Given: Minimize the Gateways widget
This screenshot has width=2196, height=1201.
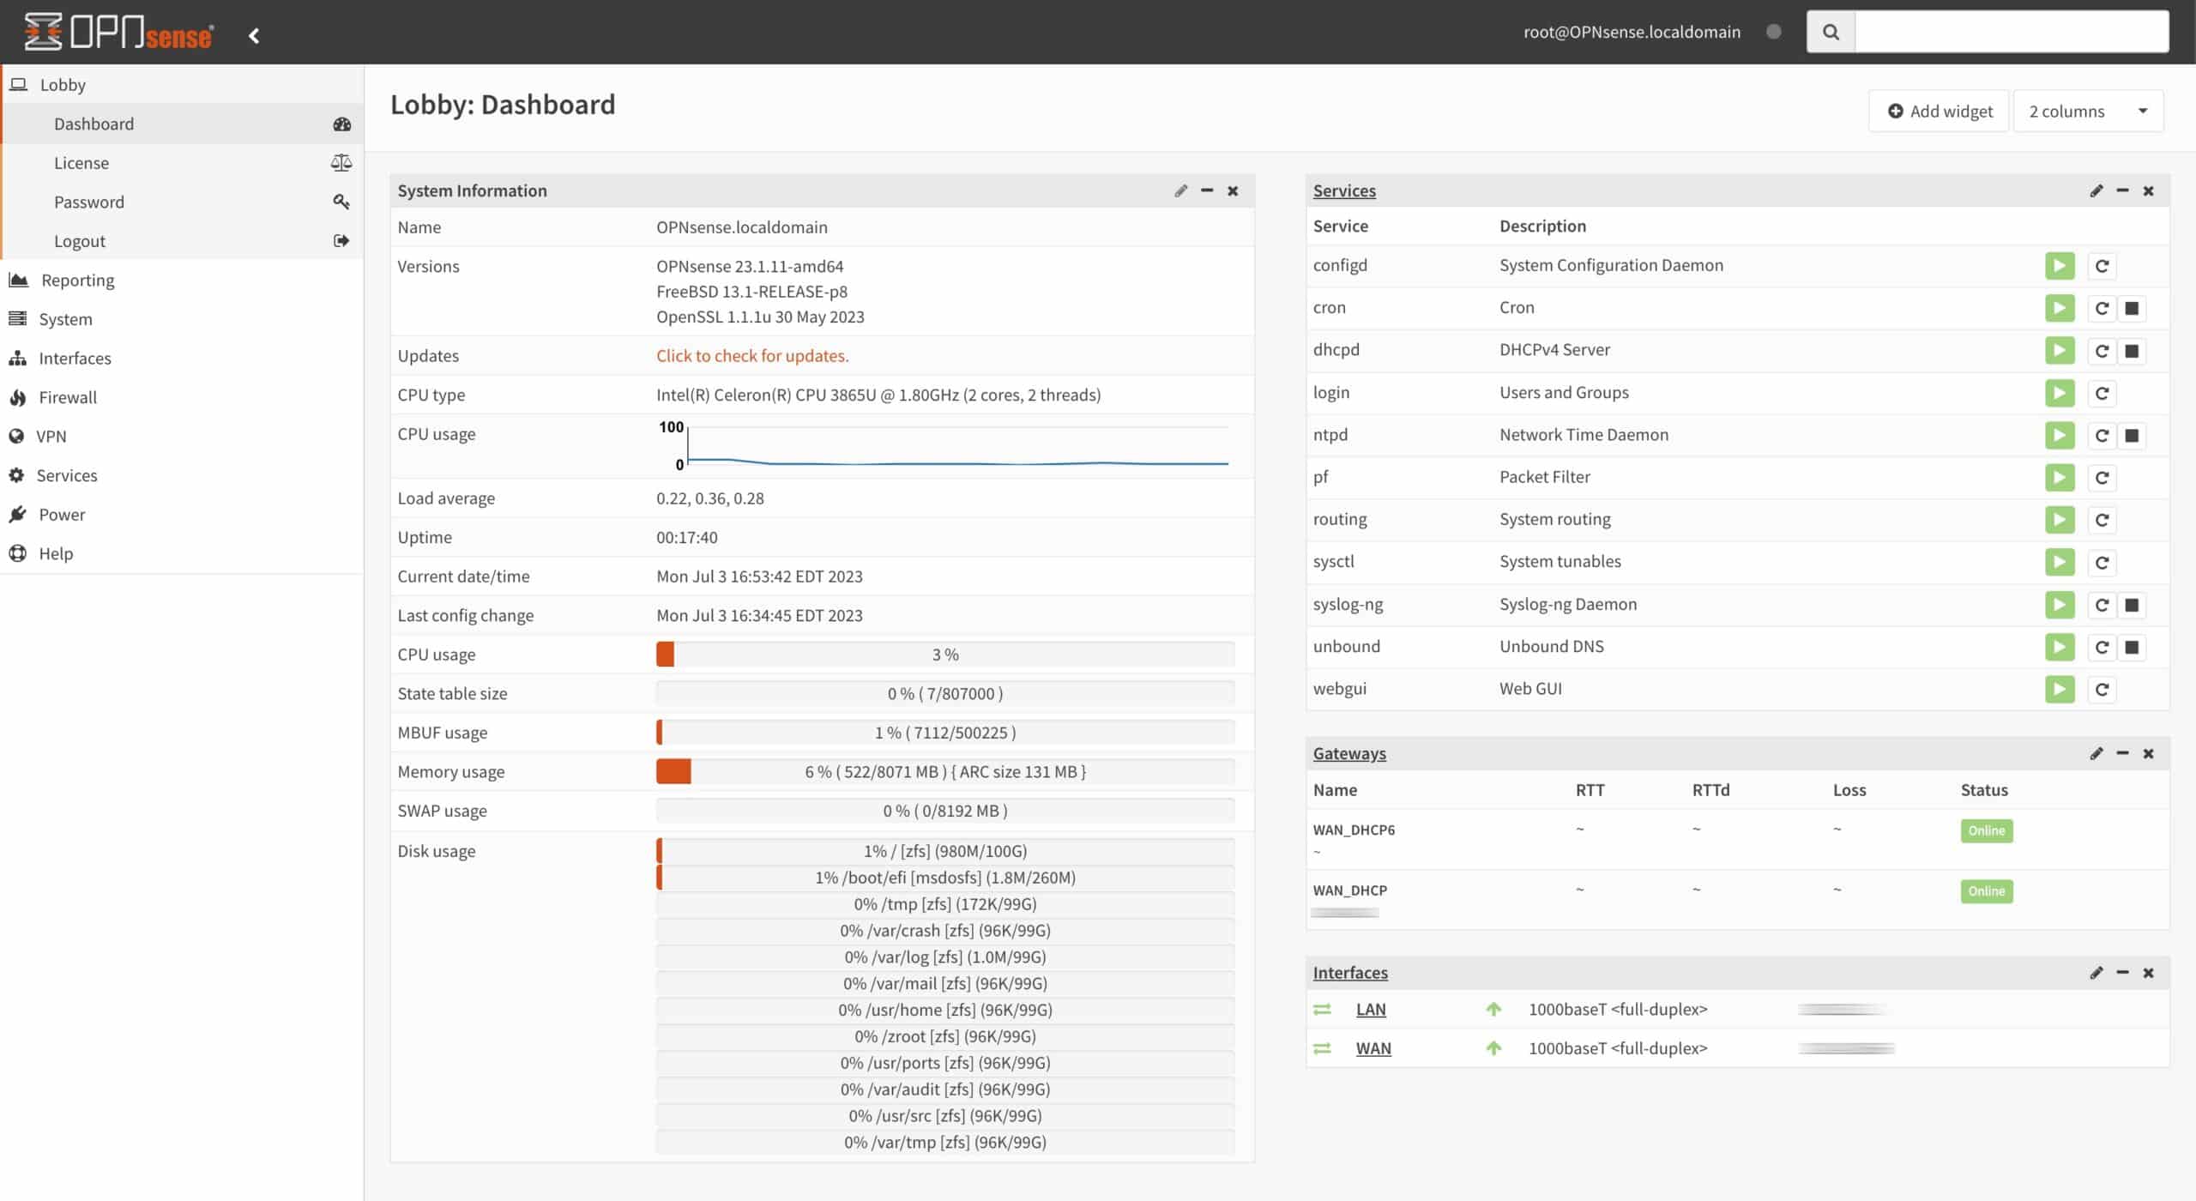Looking at the screenshot, I should pos(2122,753).
